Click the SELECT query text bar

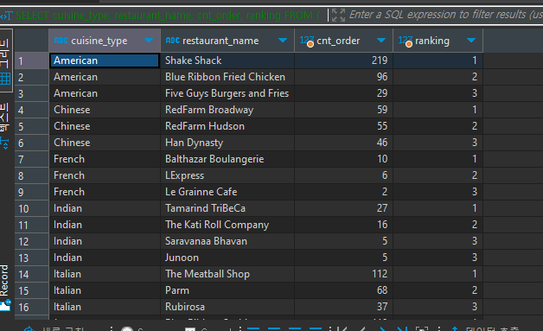[168, 16]
